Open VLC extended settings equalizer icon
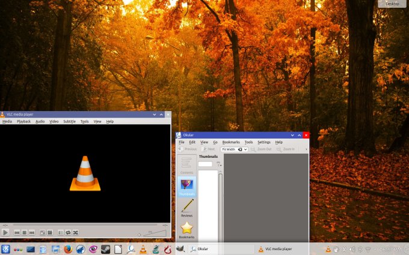409x255 pixels. tap(50, 232)
